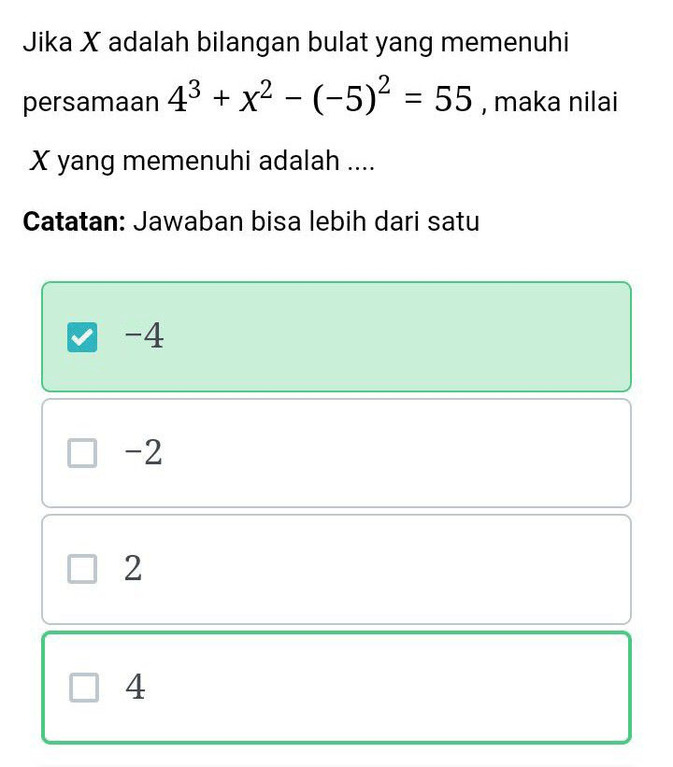Click the green-highlighted -4 answer box

coord(336,336)
